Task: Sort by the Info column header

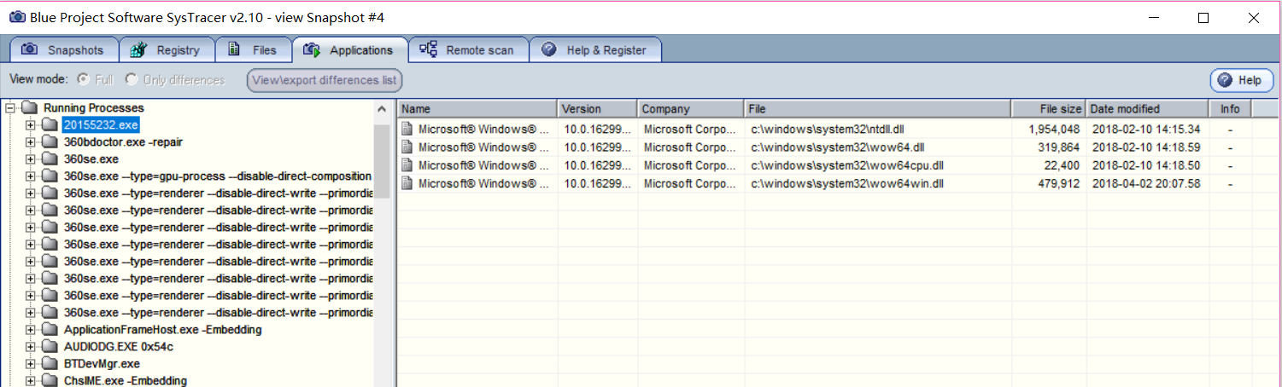Action: (x=1230, y=109)
